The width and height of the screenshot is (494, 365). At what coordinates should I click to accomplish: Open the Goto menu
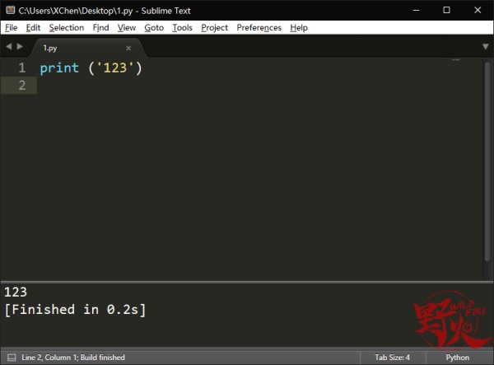(154, 28)
